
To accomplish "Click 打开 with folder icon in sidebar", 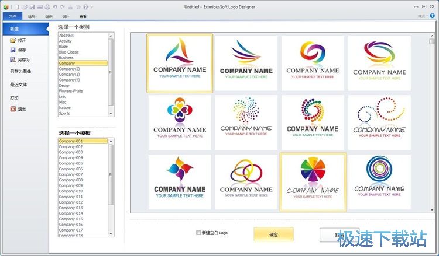I will pyautogui.click(x=18, y=40).
